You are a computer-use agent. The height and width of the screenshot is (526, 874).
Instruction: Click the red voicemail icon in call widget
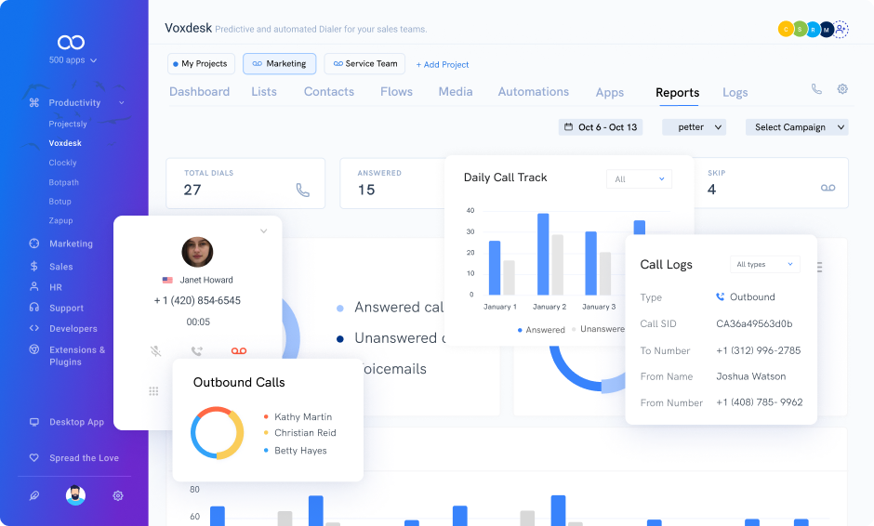pos(238,351)
